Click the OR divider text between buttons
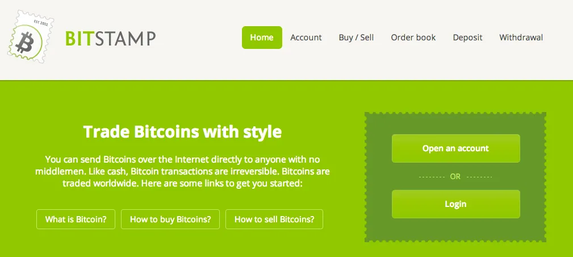The image size is (573, 257). point(455,176)
